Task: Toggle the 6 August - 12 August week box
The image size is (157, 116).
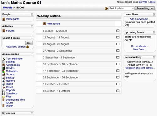Action: coord(118,31)
